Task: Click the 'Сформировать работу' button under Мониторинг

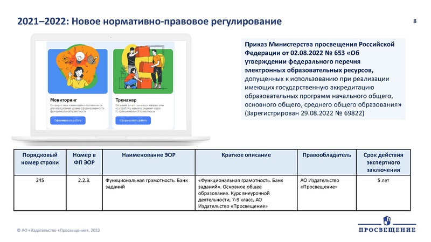Action: pos(68,120)
